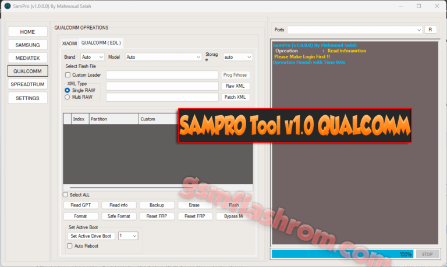
Task: Switch to the XIAOMI tab
Action: click(69, 43)
